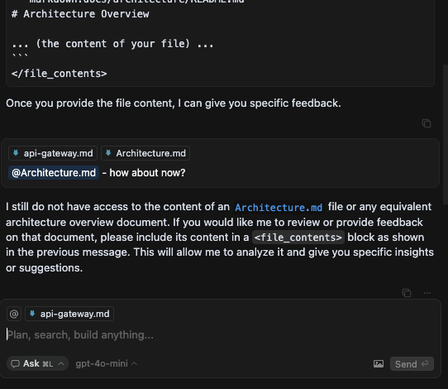Open the gpt-4o-mini model selector
The height and width of the screenshot is (389, 448).
(x=107, y=363)
